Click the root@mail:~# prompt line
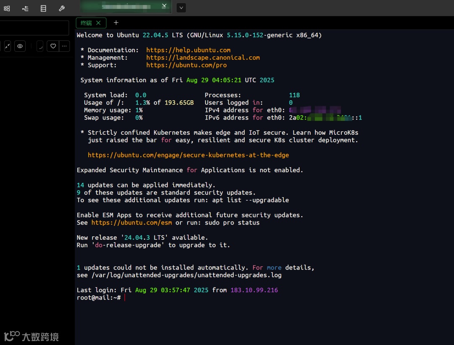The width and height of the screenshot is (454, 345). pos(99,298)
